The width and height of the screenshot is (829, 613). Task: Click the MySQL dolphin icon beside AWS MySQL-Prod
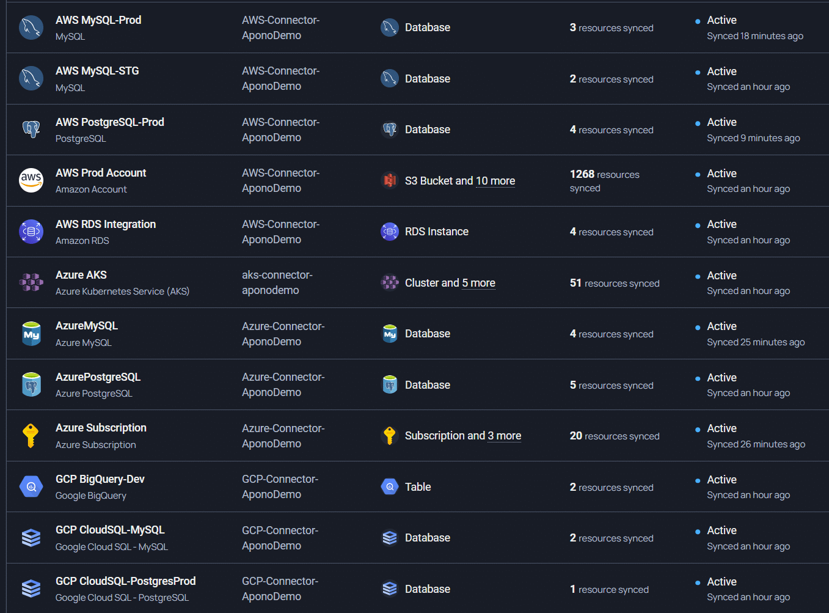(31, 28)
